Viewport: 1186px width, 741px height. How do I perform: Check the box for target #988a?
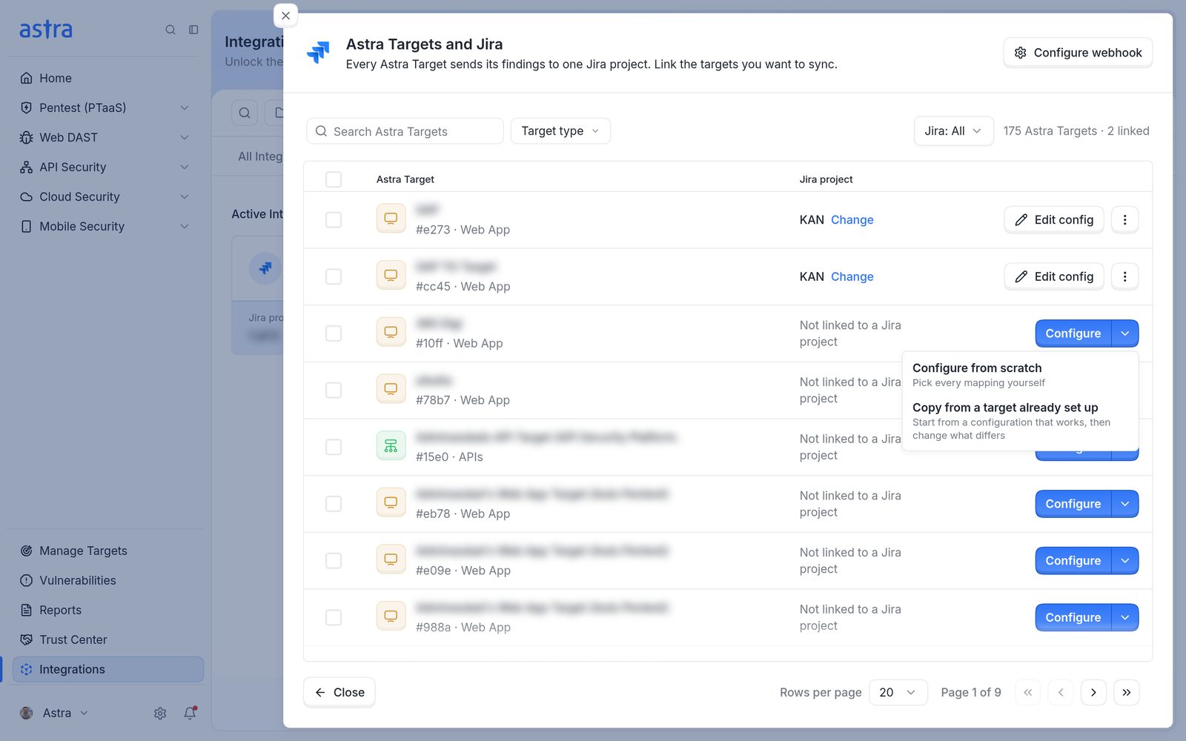tap(334, 617)
